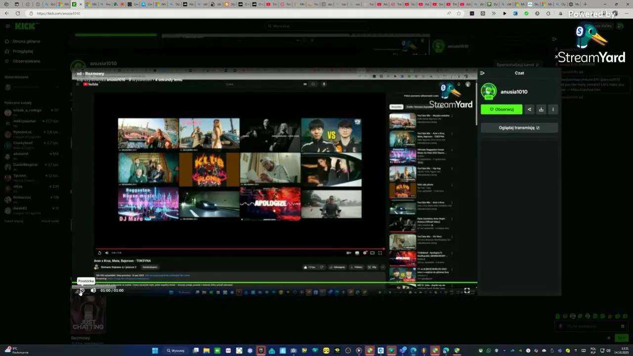Viewport: 633px width, 356px height.
Task: Open the Windows Start menu
Action: tap(155, 351)
